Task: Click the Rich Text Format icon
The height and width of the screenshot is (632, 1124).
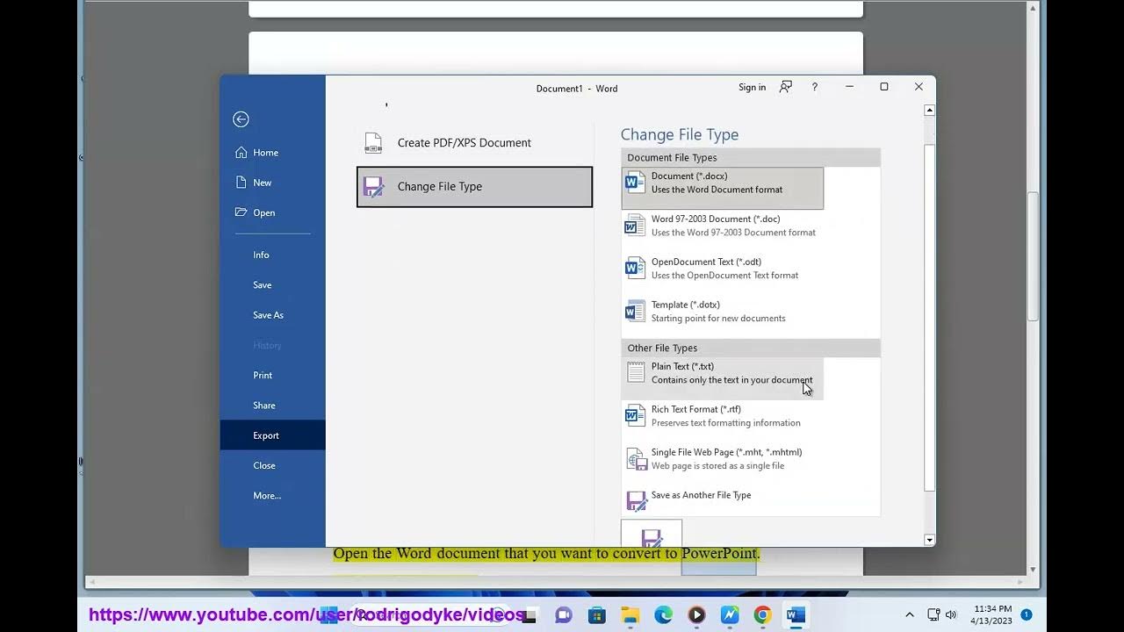Action: point(635,416)
